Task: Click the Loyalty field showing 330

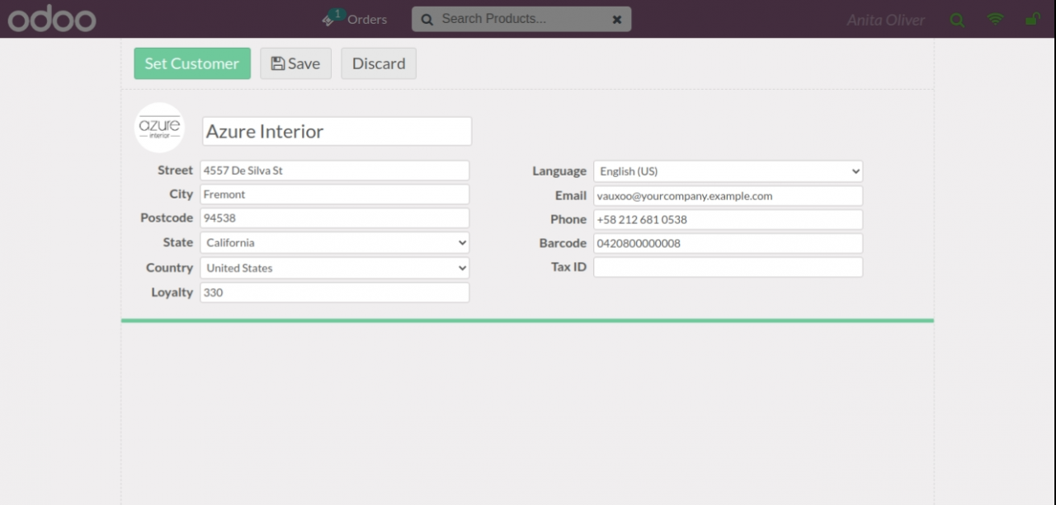Action: pos(334,292)
